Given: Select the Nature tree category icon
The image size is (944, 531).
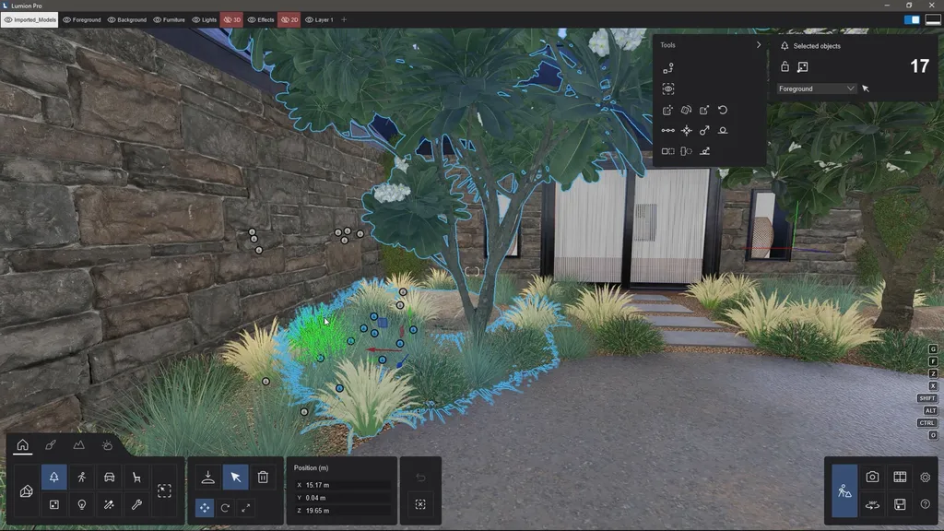Looking at the screenshot, I should 53,477.
